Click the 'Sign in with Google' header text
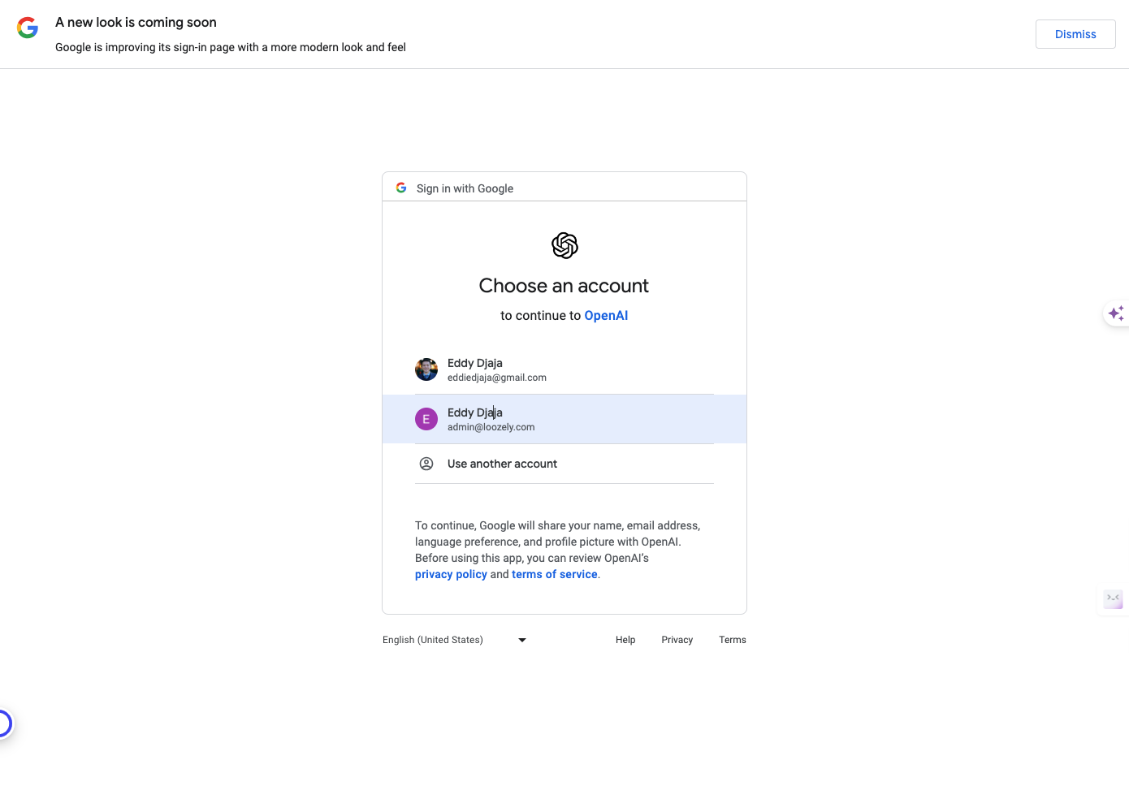 [465, 188]
